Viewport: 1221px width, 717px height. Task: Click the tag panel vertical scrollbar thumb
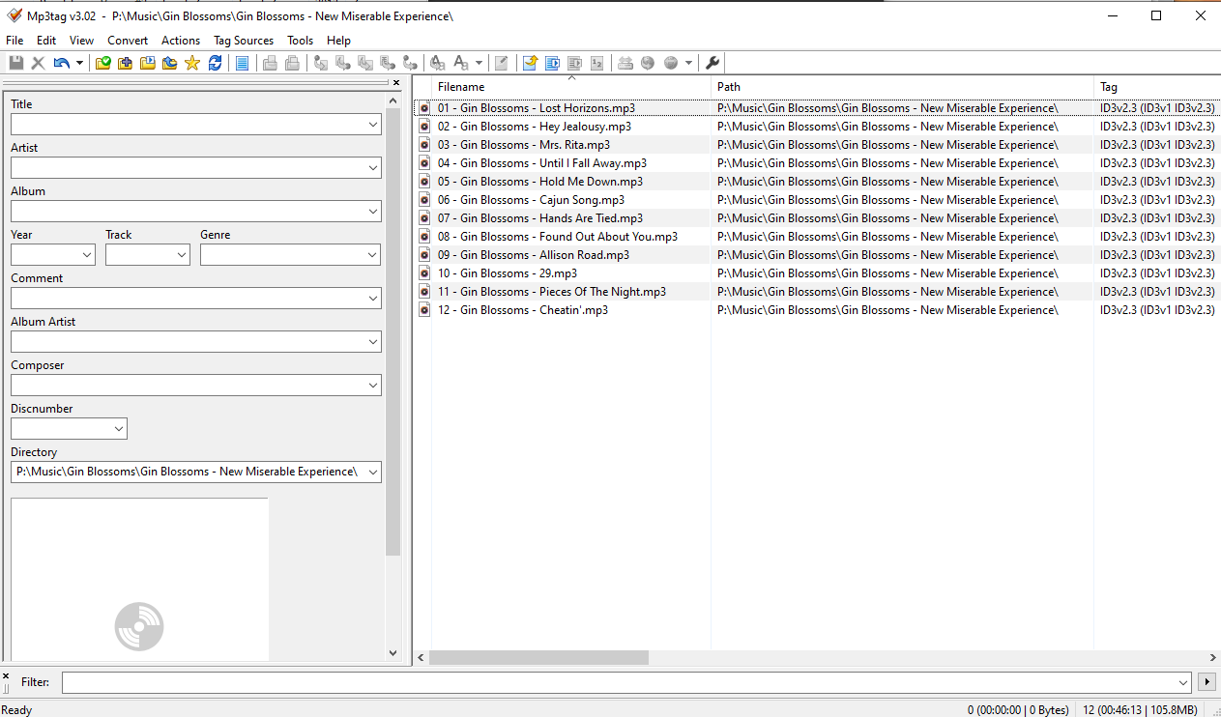point(392,332)
